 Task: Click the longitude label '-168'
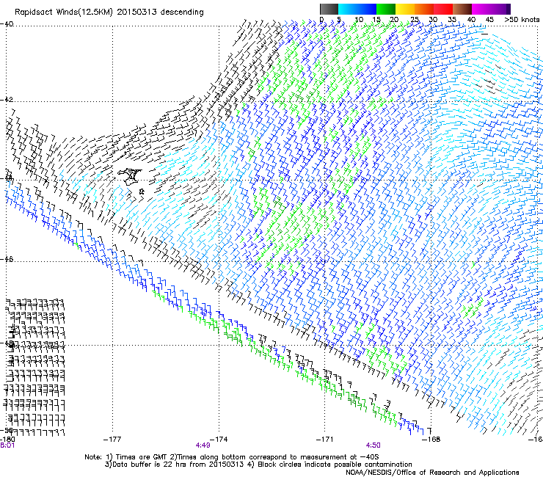(431, 440)
